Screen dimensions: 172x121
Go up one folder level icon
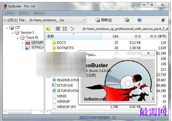(x=48, y=29)
